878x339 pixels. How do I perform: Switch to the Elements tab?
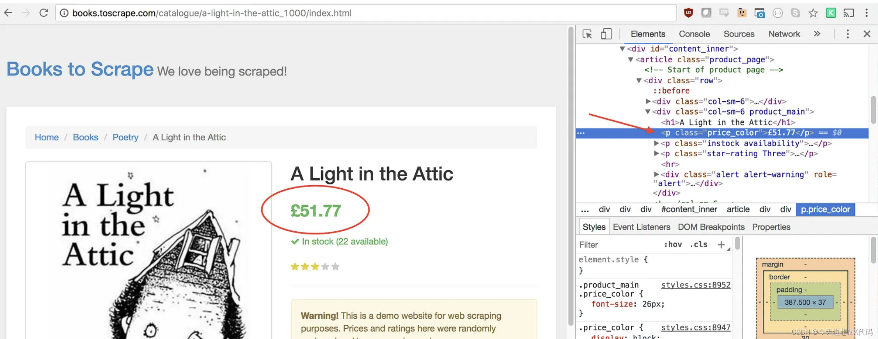coord(648,34)
